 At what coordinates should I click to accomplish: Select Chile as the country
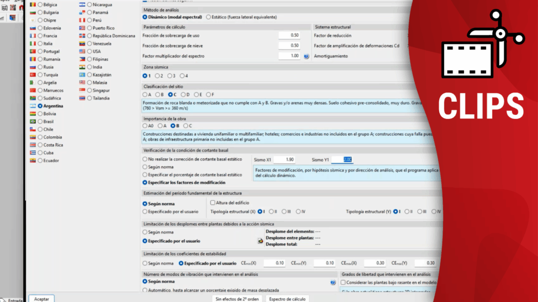coord(40,129)
